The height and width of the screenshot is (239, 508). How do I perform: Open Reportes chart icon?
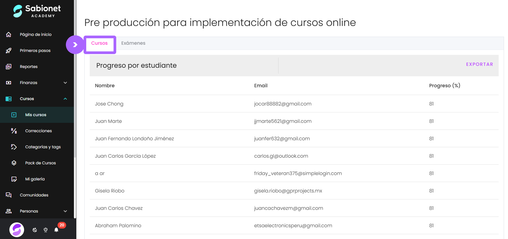click(9, 67)
